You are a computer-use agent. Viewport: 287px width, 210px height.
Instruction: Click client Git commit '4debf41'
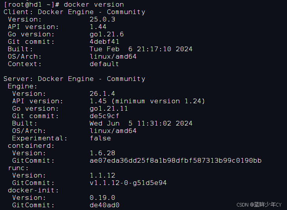[104, 42]
